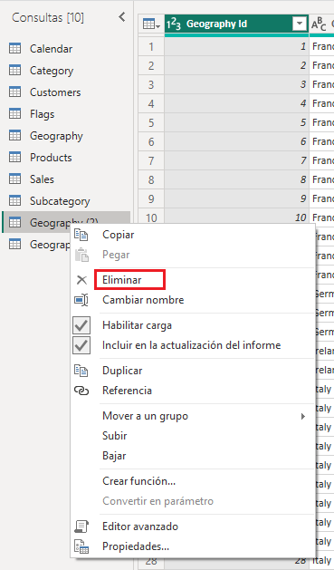Click the Geography Id cell with value 3
The width and height of the screenshot is (334, 570).
(x=237, y=84)
